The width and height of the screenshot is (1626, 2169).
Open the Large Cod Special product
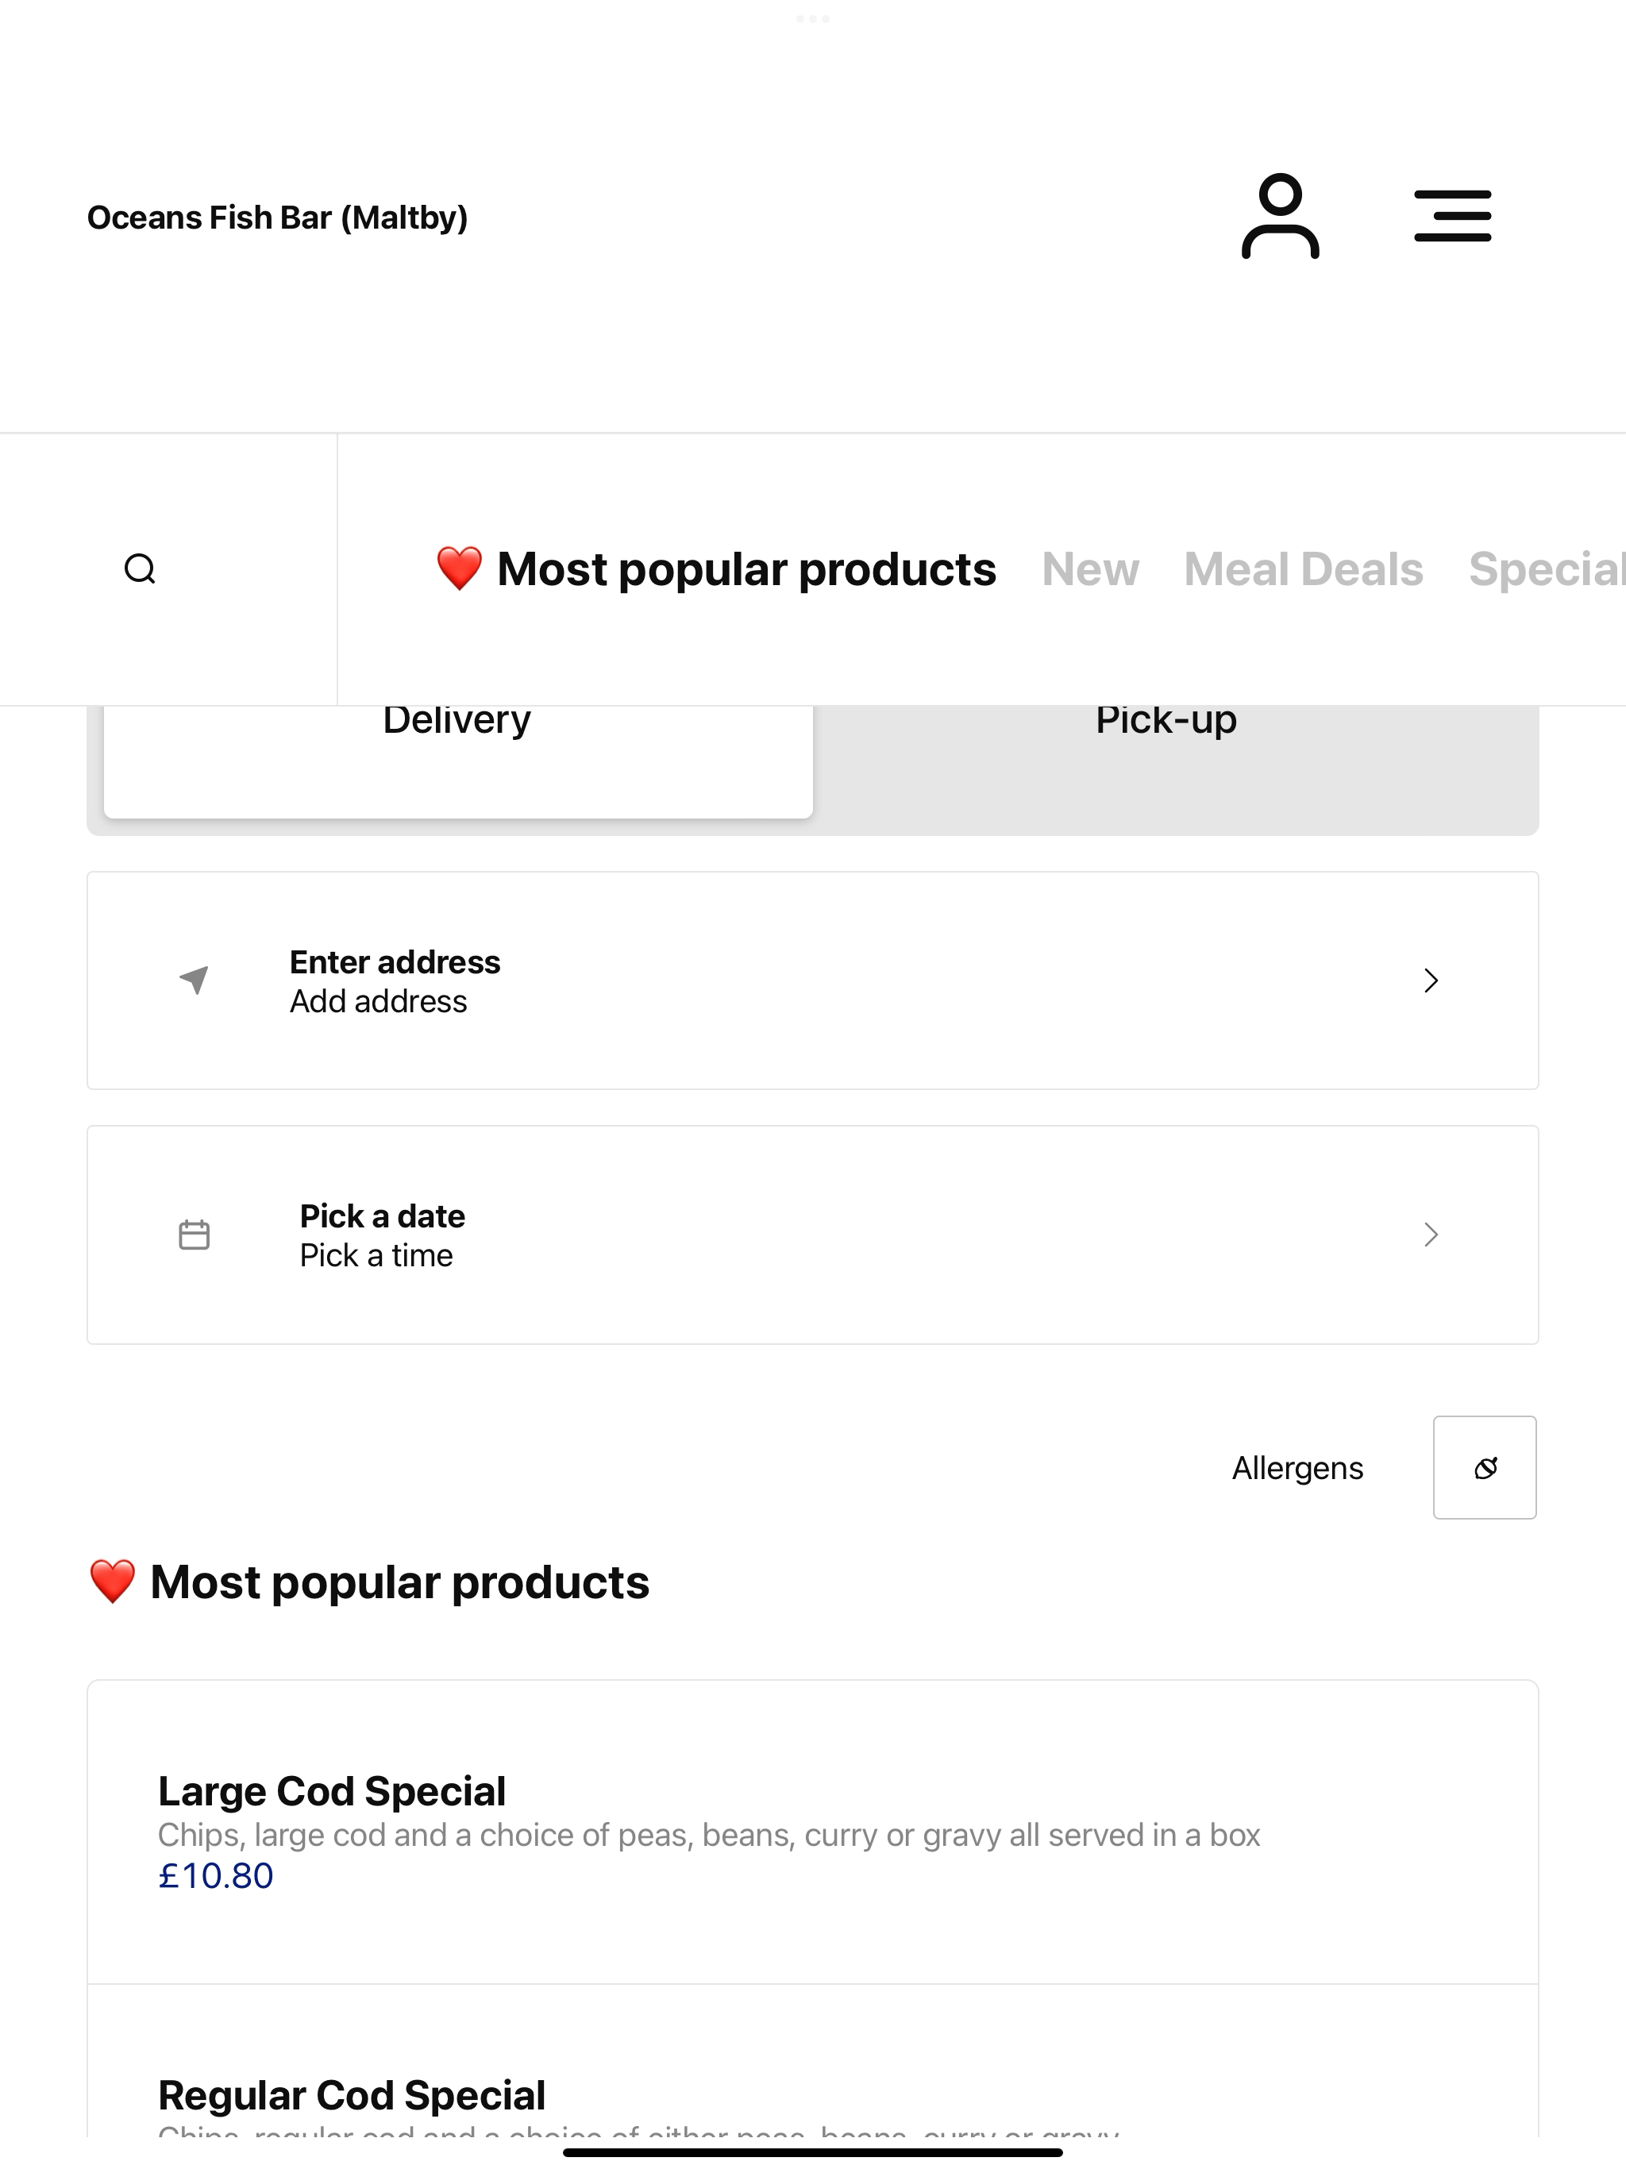click(813, 1832)
